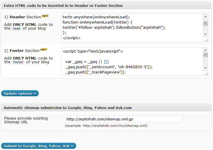Click the Footer textarea scroll down arrow
Viewport: 213px width, 150px height.
point(205,68)
